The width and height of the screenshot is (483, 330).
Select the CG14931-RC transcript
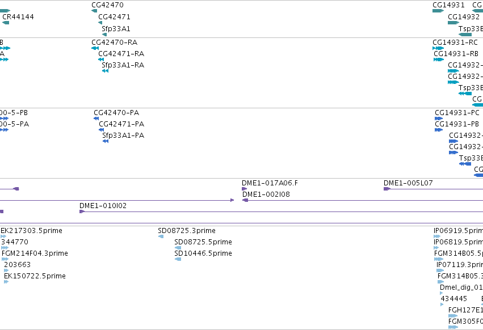click(x=438, y=48)
